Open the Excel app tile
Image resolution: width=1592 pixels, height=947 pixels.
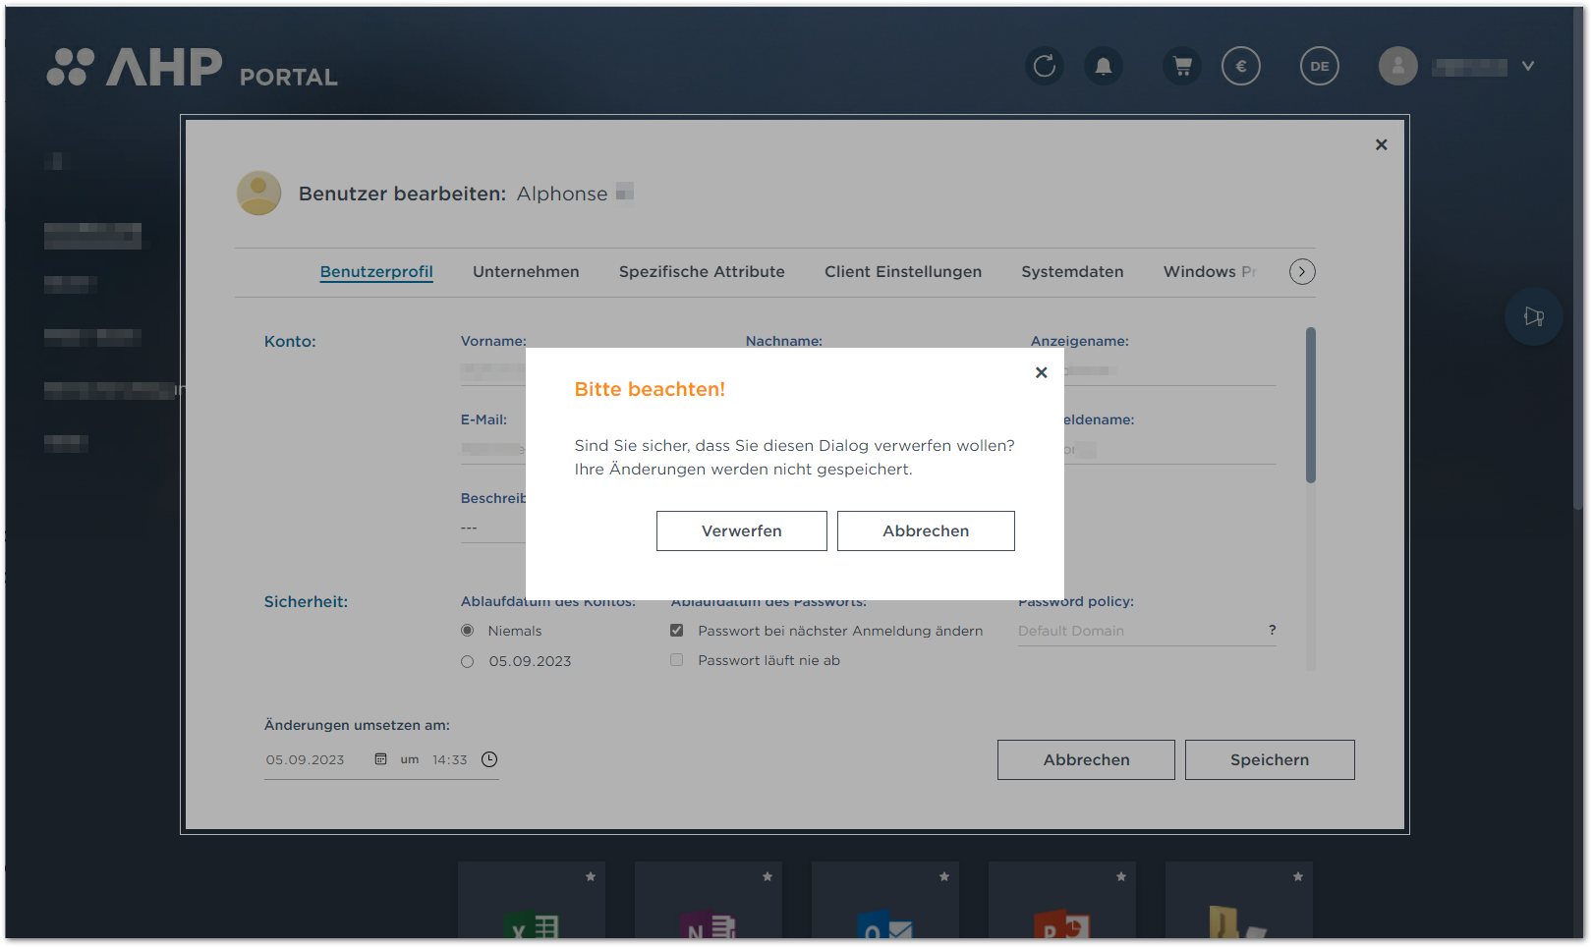pyautogui.click(x=532, y=901)
